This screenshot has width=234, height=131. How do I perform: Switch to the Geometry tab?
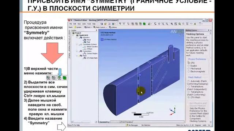coord(104,122)
